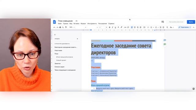
Task: Align text to the right
Action: tap(138, 27)
